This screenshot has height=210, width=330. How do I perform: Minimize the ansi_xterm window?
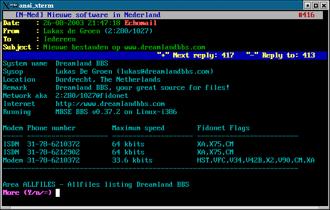pos(308,6)
